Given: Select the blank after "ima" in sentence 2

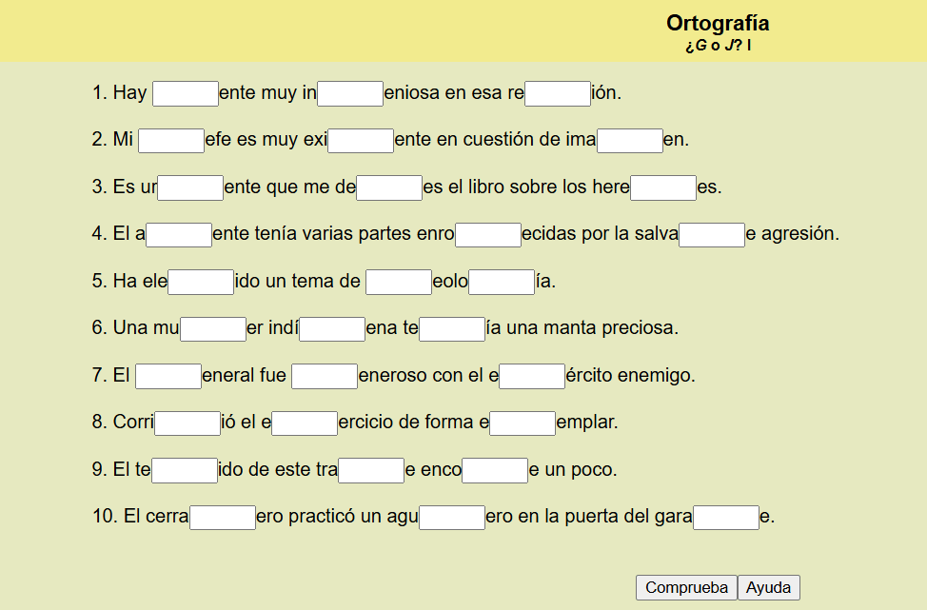Looking at the screenshot, I should coord(630,141).
